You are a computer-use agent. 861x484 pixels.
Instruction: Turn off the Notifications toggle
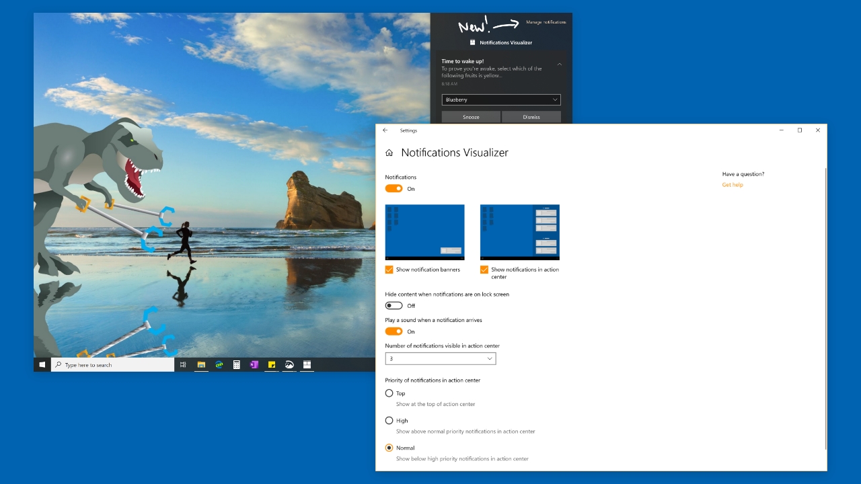point(394,189)
